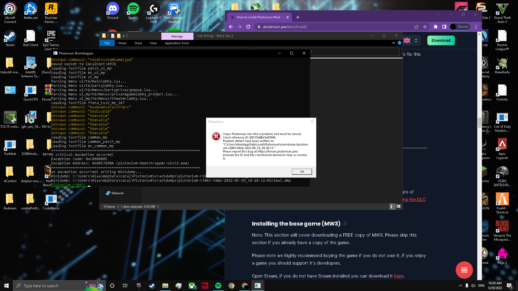
Task: Open Chrome Paused profile button
Action: click(460, 27)
